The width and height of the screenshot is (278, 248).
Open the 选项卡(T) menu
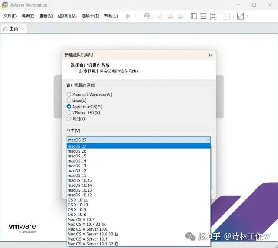point(90,16)
